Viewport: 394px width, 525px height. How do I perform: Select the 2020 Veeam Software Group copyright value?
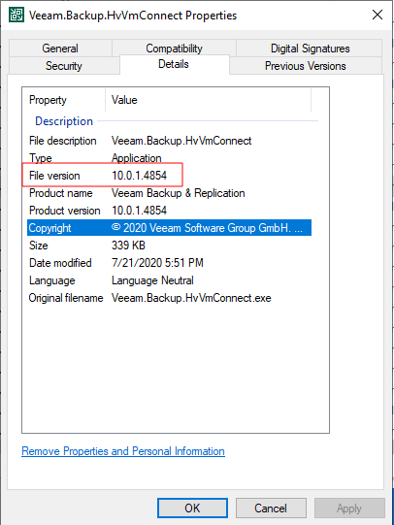pyautogui.click(x=207, y=228)
